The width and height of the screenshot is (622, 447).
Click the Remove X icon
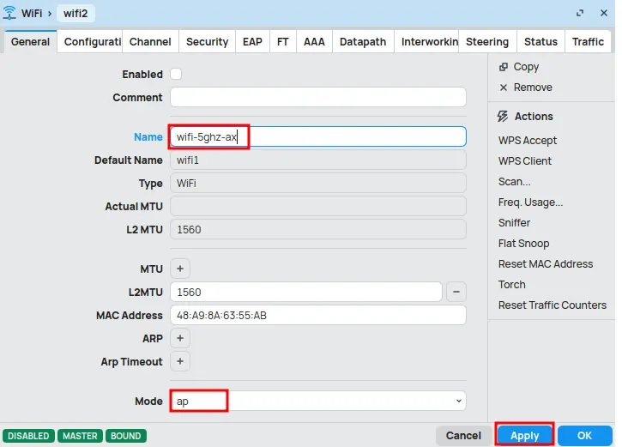coord(504,88)
